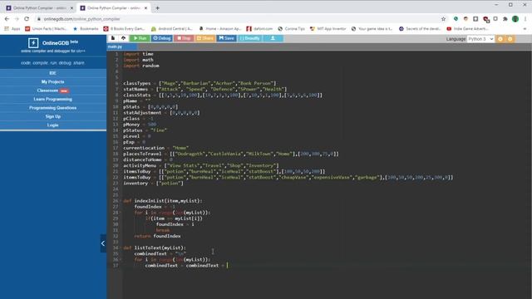Click the upload file icon in editor toolbar
The height and width of the screenshot is (299, 532).
click(x=124, y=38)
